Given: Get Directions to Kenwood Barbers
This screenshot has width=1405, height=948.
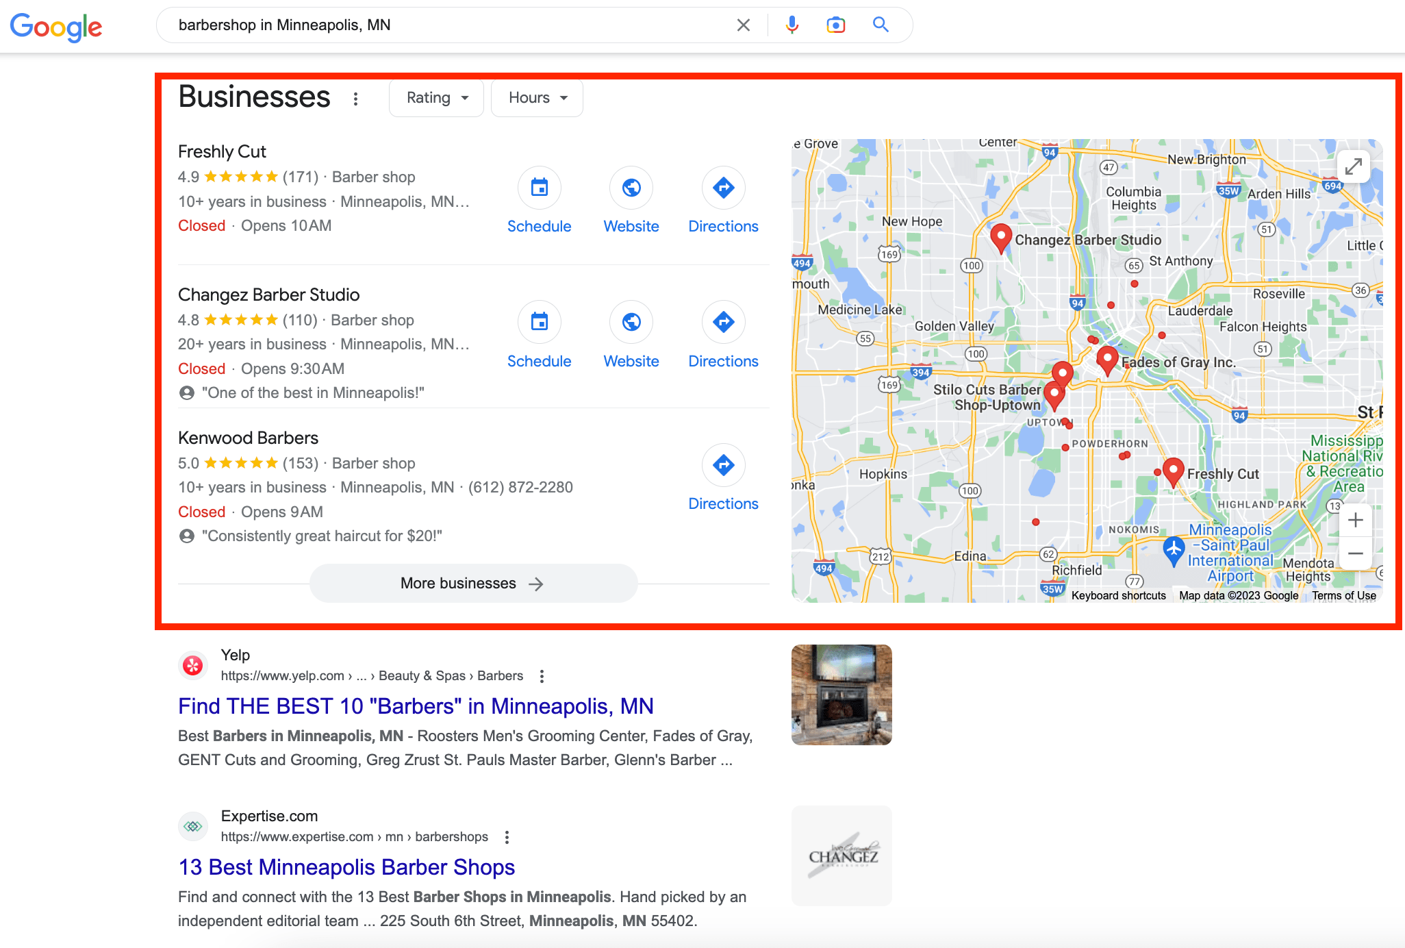Looking at the screenshot, I should click(723, 465).
